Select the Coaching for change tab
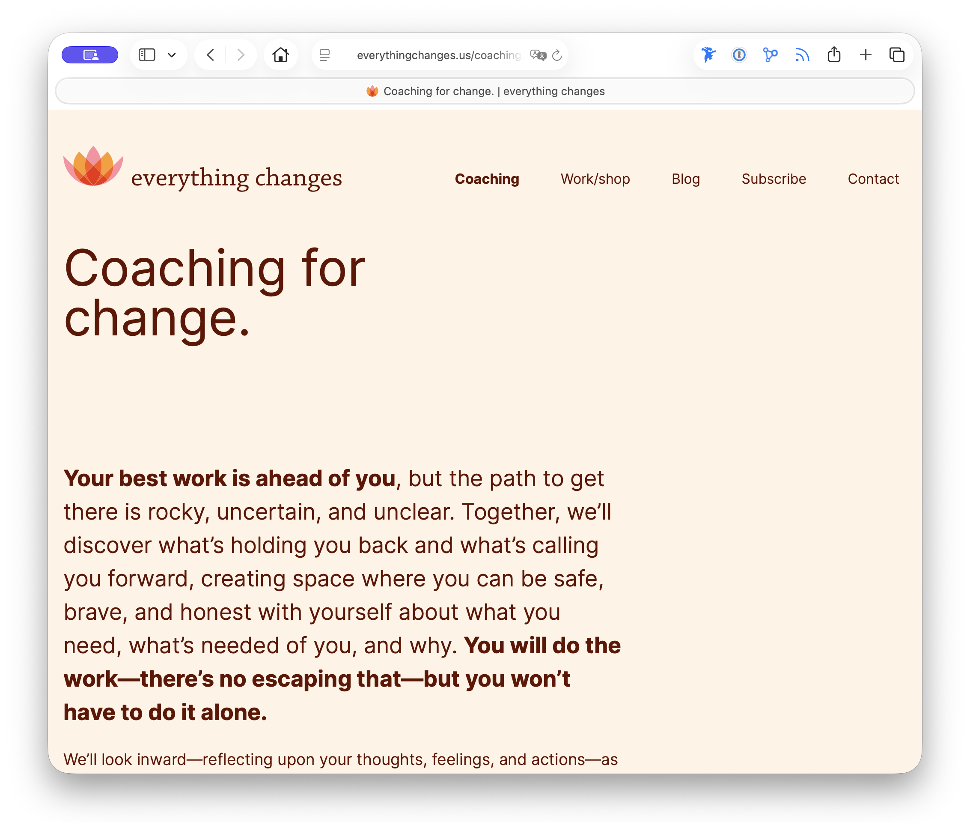The height and width of the screenshot is (837, 970). pos(485,91)
